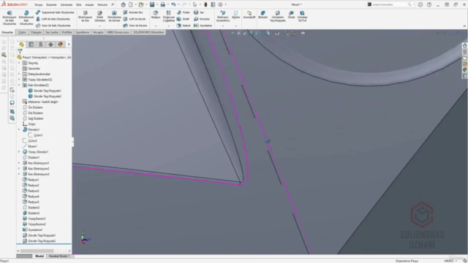468x263 pixels.
Task: Switch to the Yüzeyler tab
Action: click(x=36, y=32)
